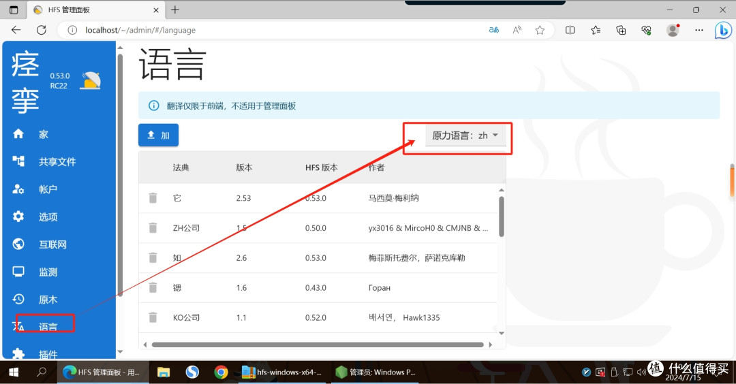Delete the 如 language row
The width and height of the screenshot is (736, 384).
[153, 258]
